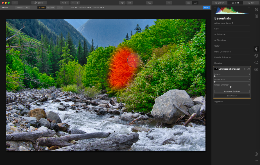Open the History clock icon
Image resolution: width=260 pixels, height=165 pixels.
click(256, 154)
